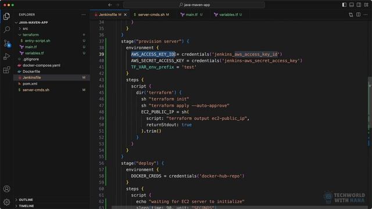Expand the src folder
This screenshot has width=372, height=209.
25,28
